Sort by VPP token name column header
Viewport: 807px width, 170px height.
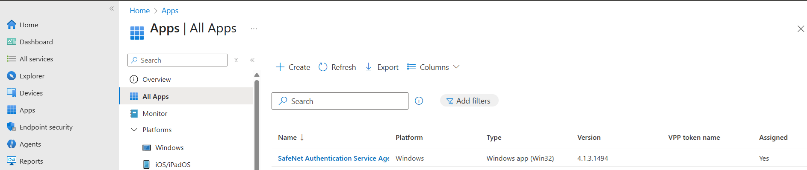694,137
